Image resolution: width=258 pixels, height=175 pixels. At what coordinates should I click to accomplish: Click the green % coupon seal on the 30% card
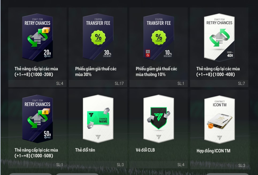click(98, 37)
